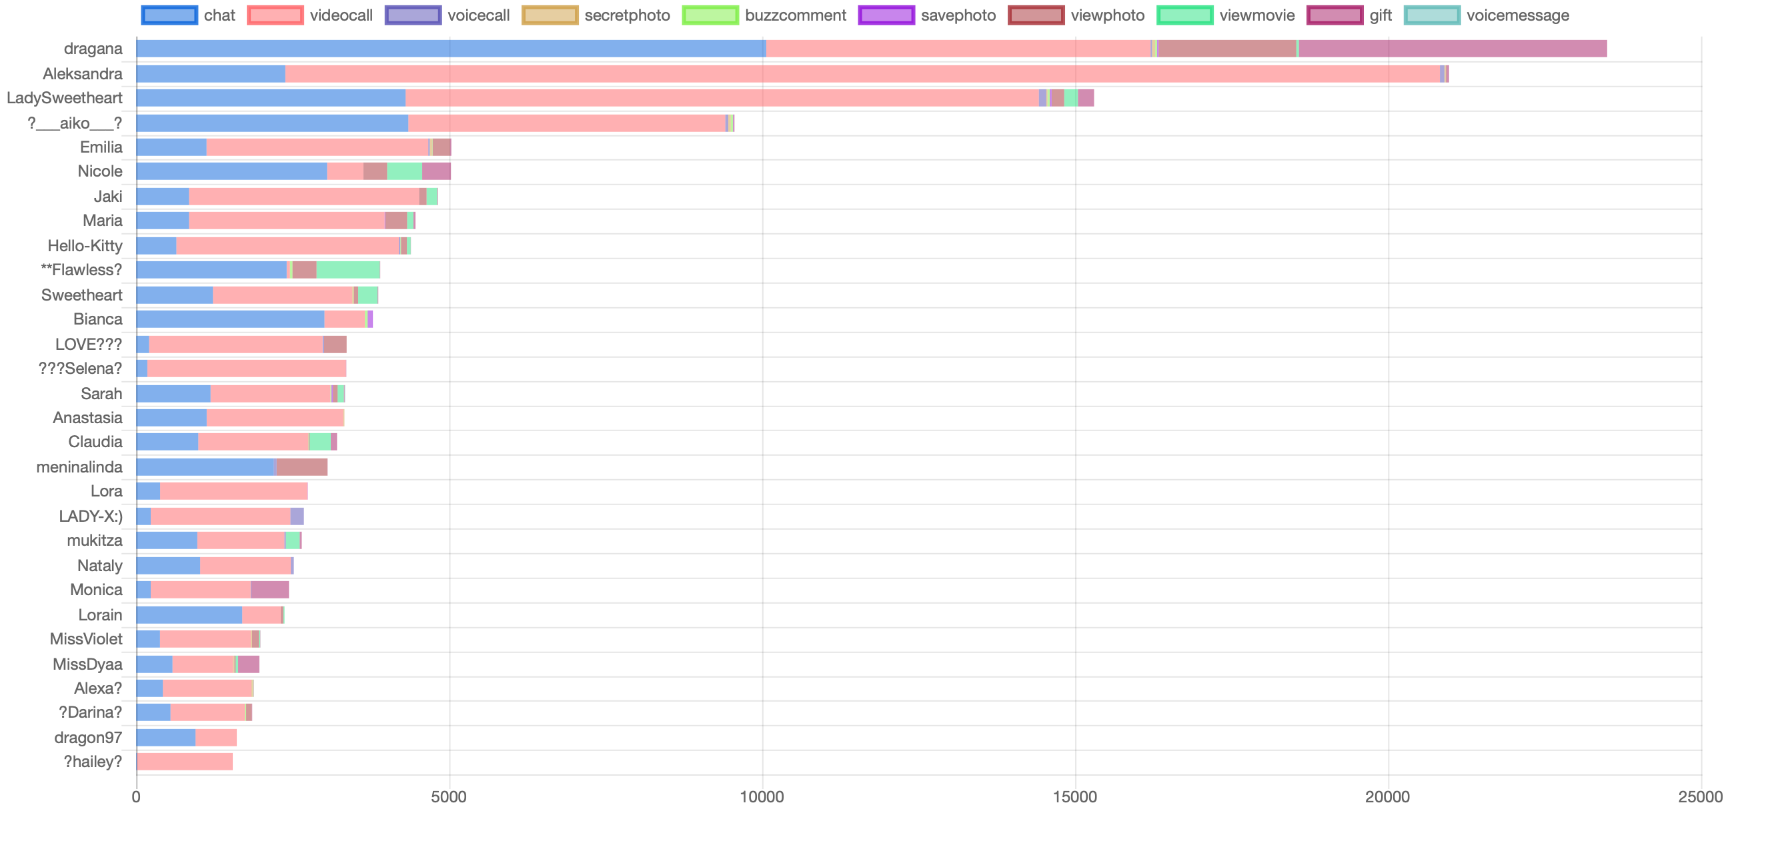
Task: Click the 'Nataly' axis label
Action: pos(100,566)
